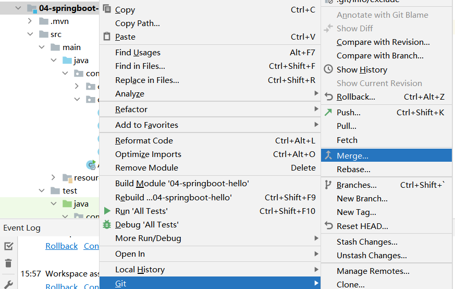Viewport: 455px width, 289px height.
Task: Click the Debug bug icon
Action: pyautogui.click(x=107, y=224)
